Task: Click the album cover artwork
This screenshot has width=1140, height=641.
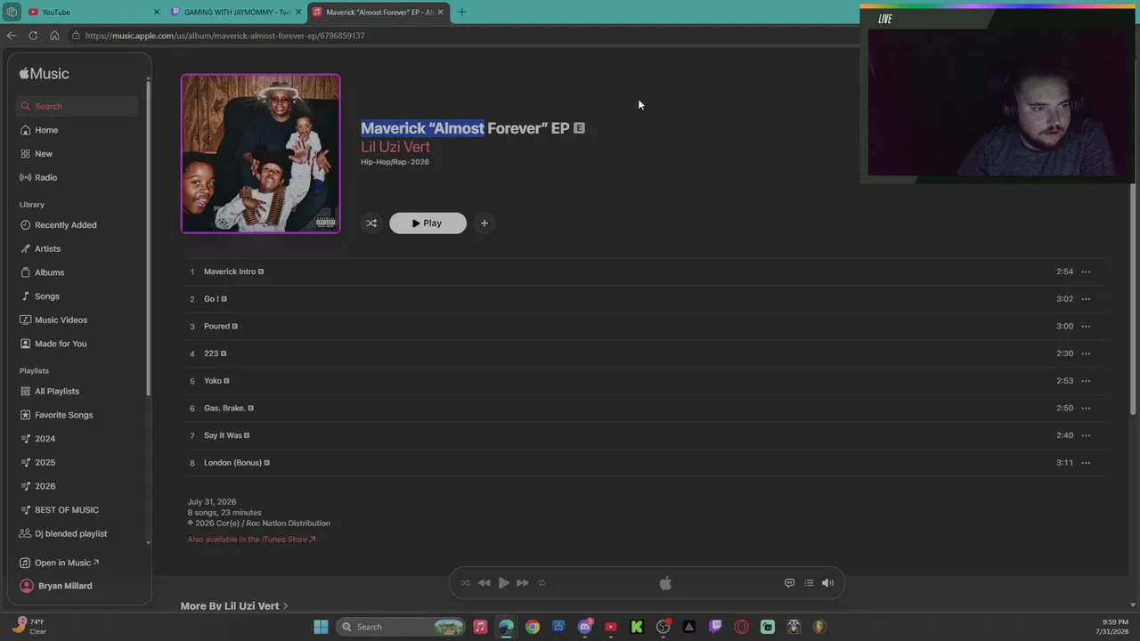Action: (261, 153)
